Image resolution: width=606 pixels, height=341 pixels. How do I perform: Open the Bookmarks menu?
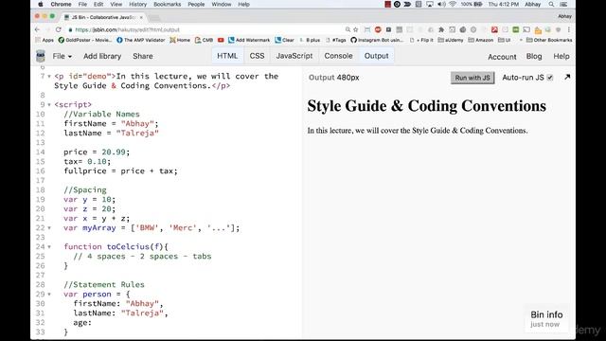click(167, 4)
